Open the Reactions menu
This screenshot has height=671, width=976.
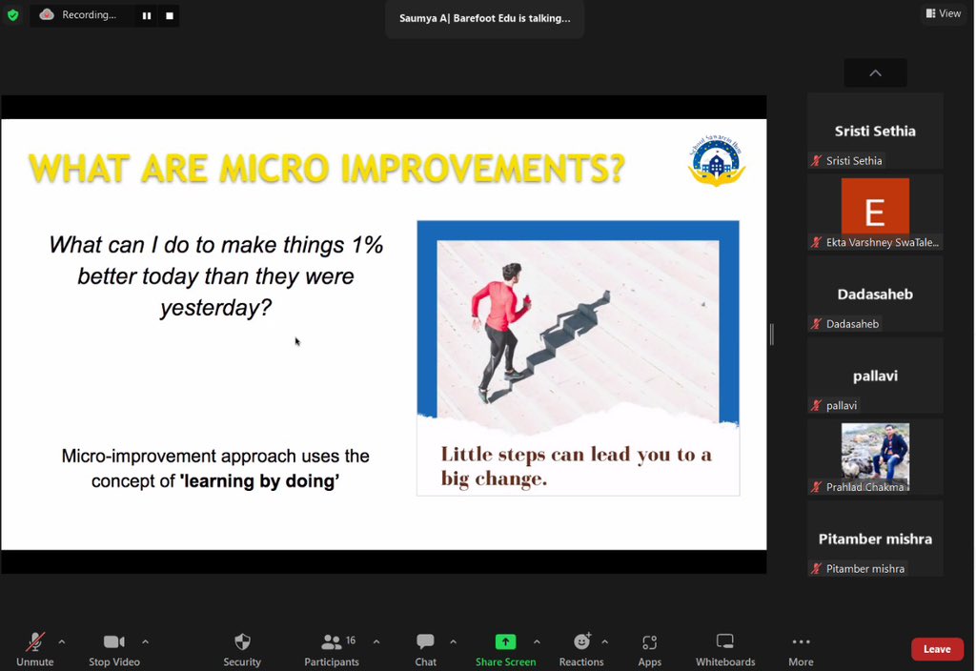click(x=581, y=649)
